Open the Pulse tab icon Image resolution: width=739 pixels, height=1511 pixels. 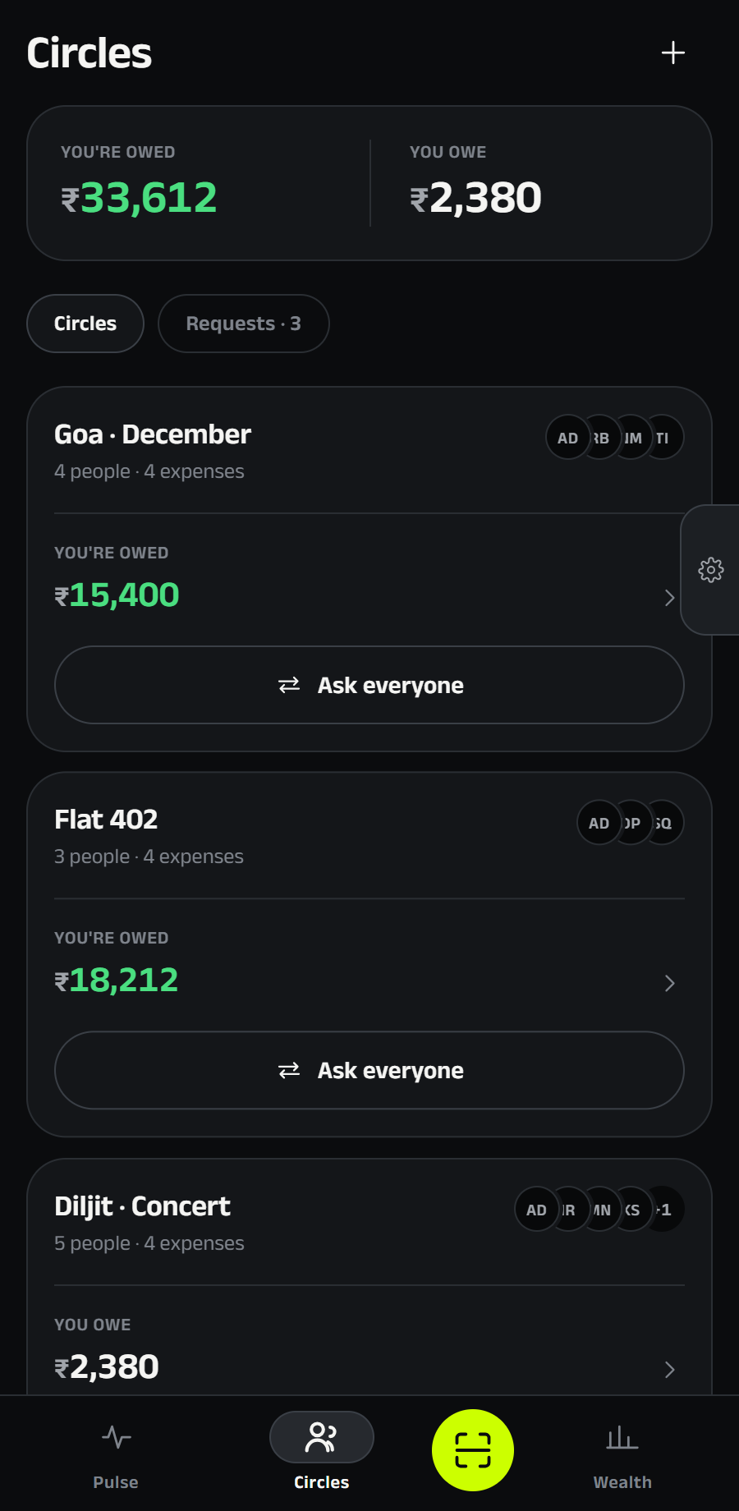click(116, 1437)
